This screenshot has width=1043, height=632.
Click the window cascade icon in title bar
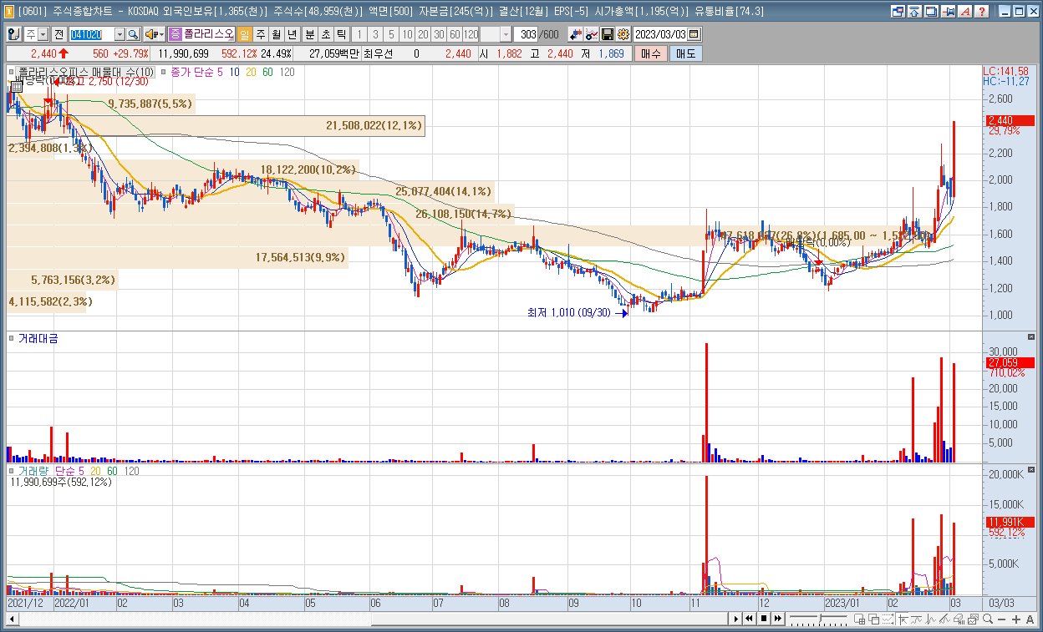[x=931, y=12]
